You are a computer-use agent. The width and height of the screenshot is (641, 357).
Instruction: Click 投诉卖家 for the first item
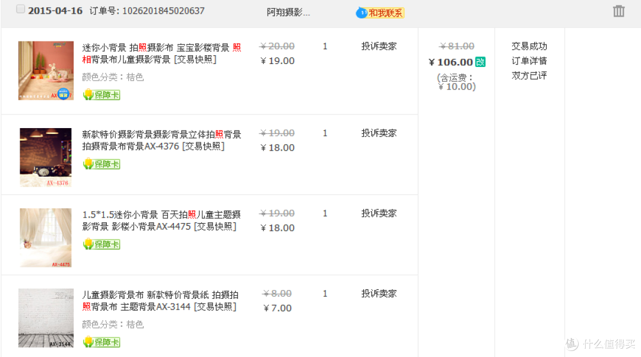[x=379, y=46]
